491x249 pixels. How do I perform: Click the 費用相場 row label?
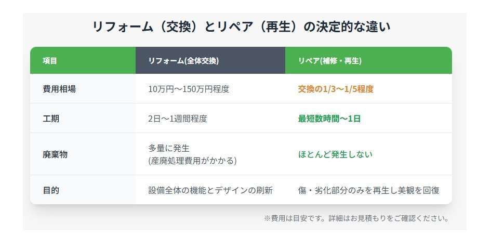pos(59,89)
